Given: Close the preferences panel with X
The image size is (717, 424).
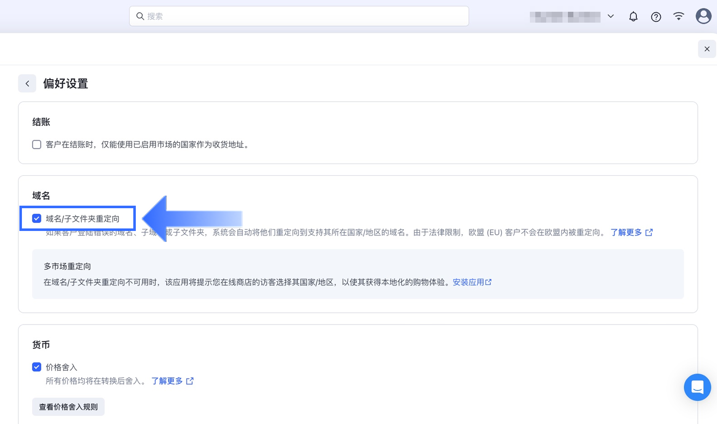Looking at the screenshot, I should tap(707, 49).
